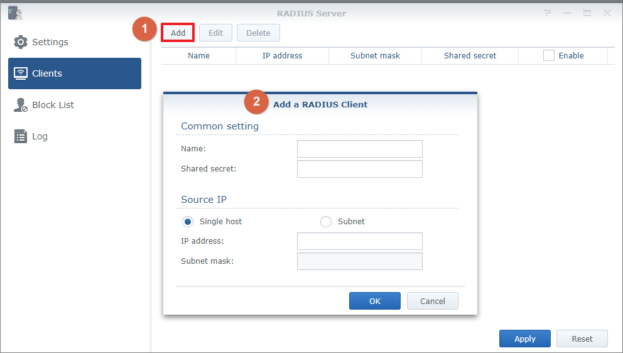Focus the Name input field
623x353 pixels.
tap(360, 149)
